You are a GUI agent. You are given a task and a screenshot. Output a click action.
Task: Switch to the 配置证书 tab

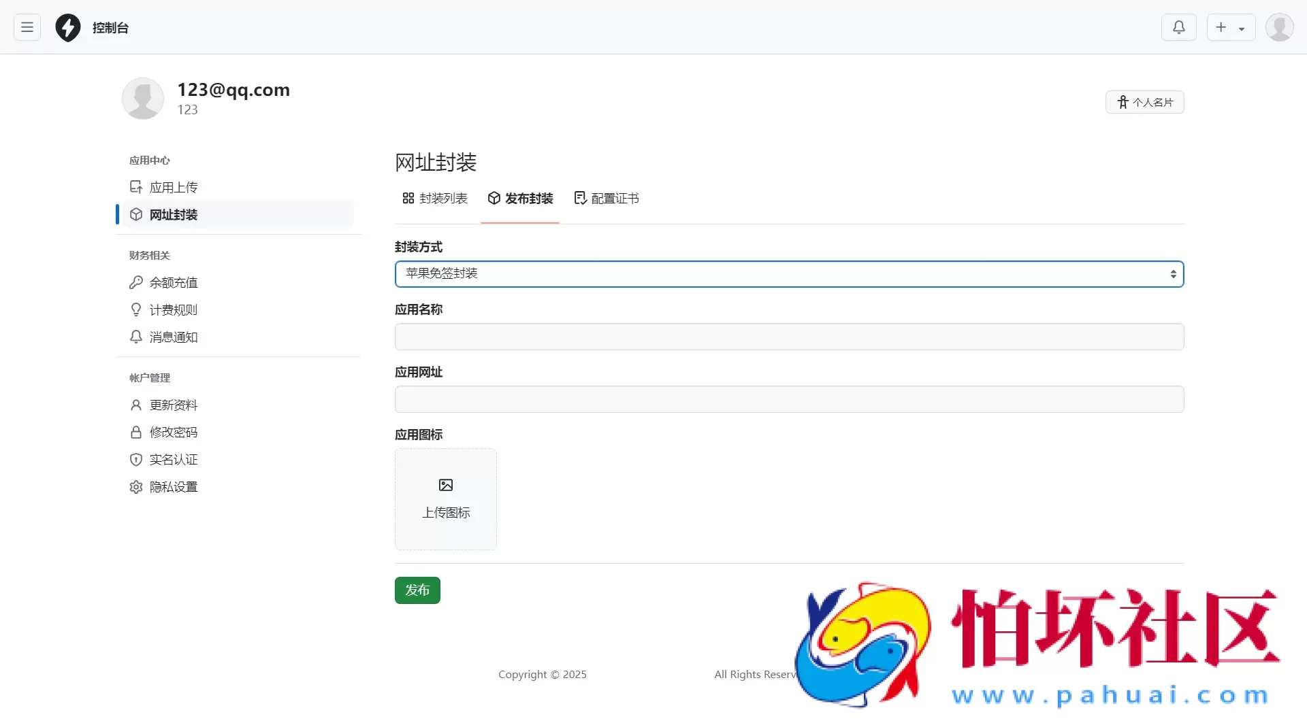pos(606,199)
